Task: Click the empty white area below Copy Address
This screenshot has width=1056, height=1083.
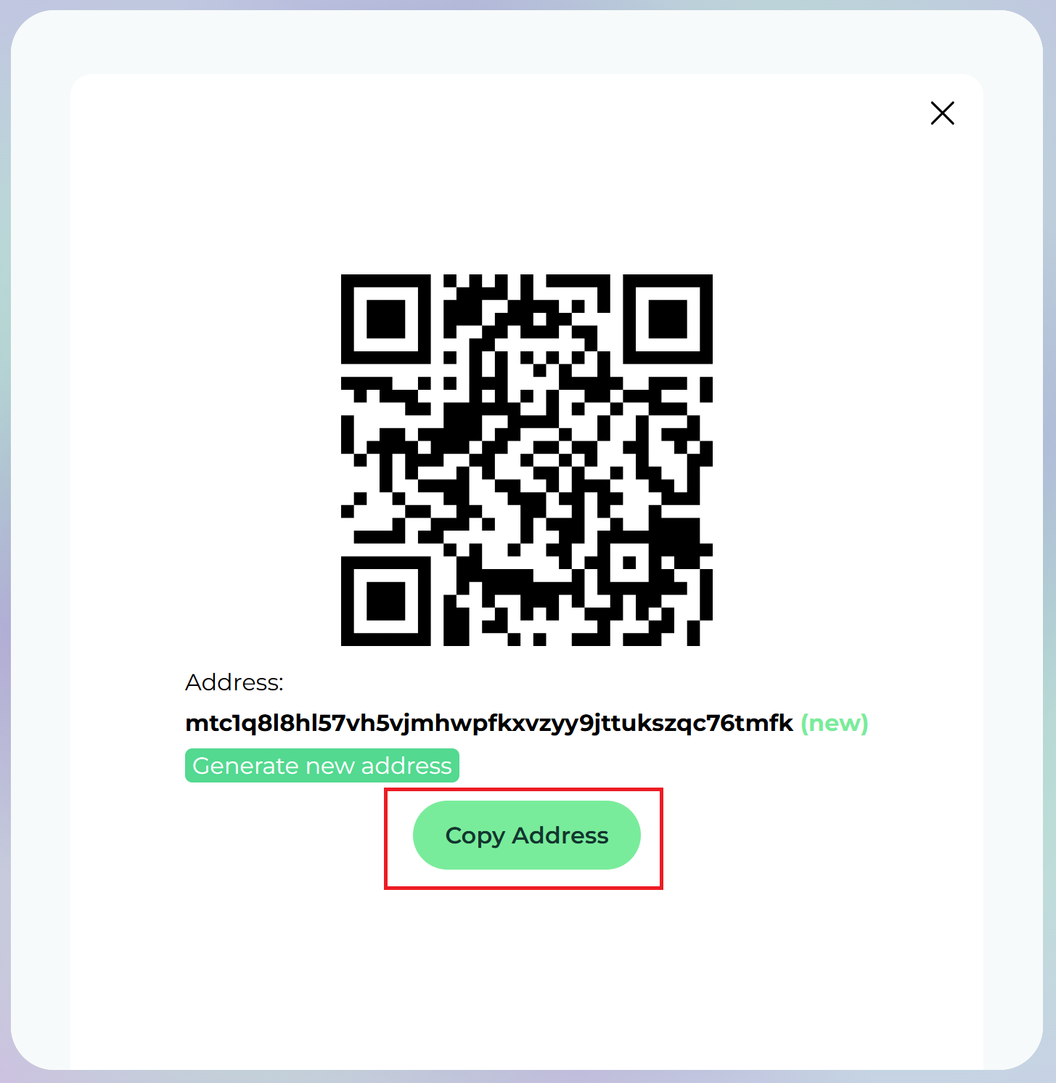Action: pyautogui.click(x=526, y=973)
